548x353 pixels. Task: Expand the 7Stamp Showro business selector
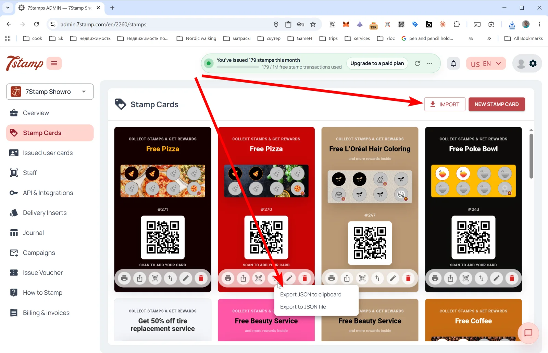(50, 92)
